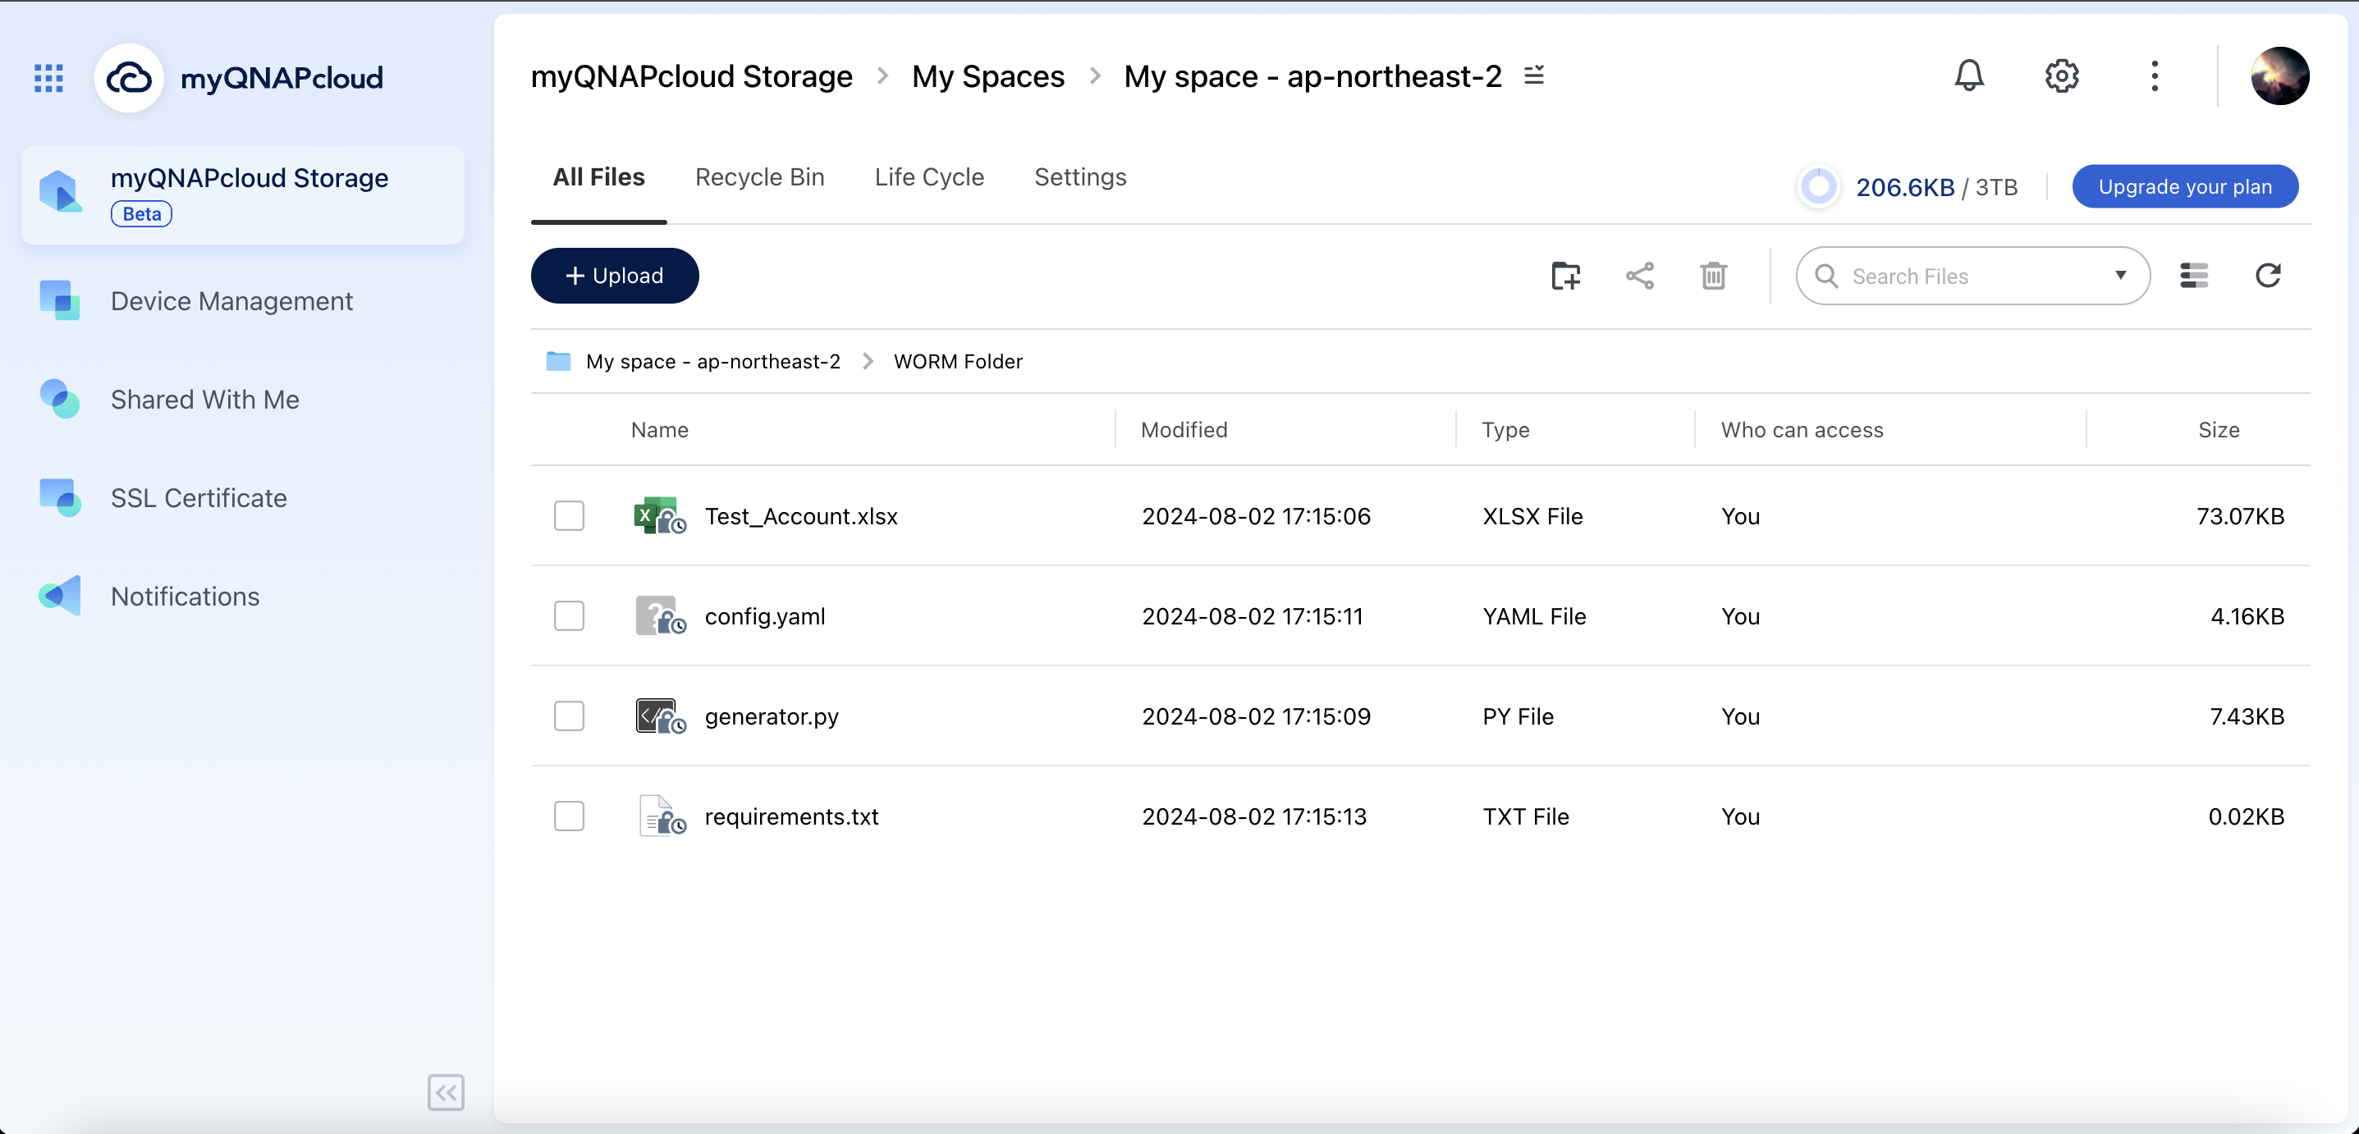Click the share icon in toolbar
Viewport: 2359px width, 1134px height.
click(x=1639, y=276)
